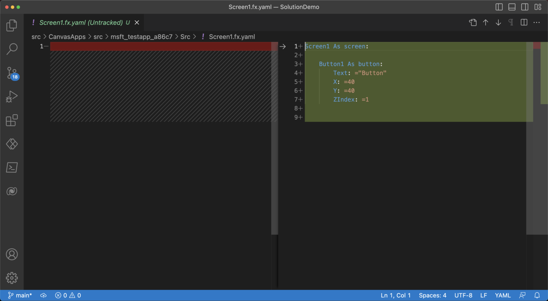The width and height of the screenshot is (548, 301).
Task: Open the Manage settings gear menu
Action: 12,278
